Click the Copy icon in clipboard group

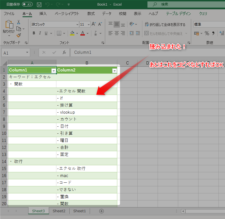[19, 29]
